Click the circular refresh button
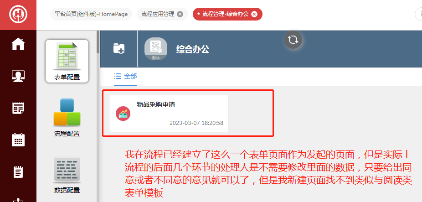The width and height of the screenshot is (422, 202). point(293,40)
